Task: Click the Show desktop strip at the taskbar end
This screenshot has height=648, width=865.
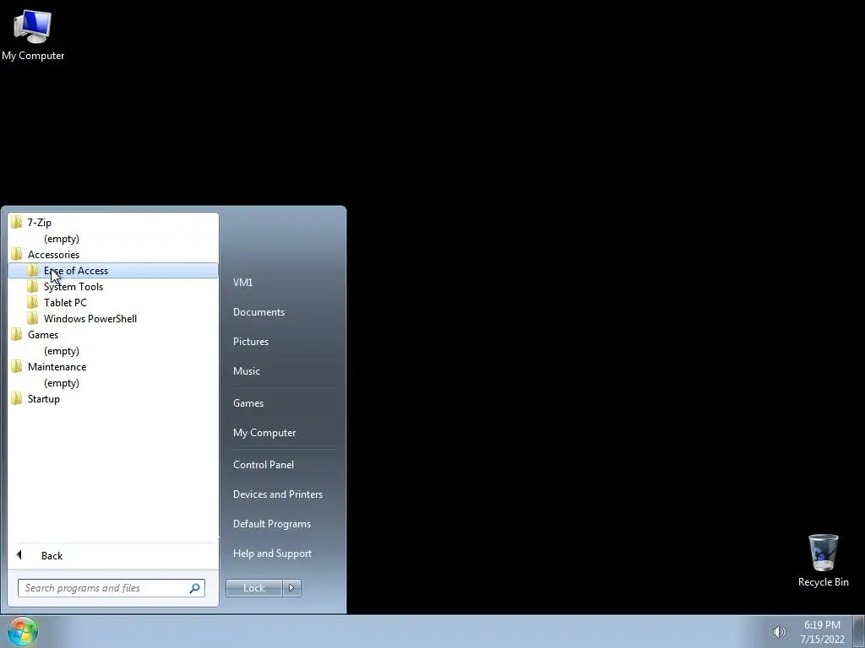Action: point(859,631)
